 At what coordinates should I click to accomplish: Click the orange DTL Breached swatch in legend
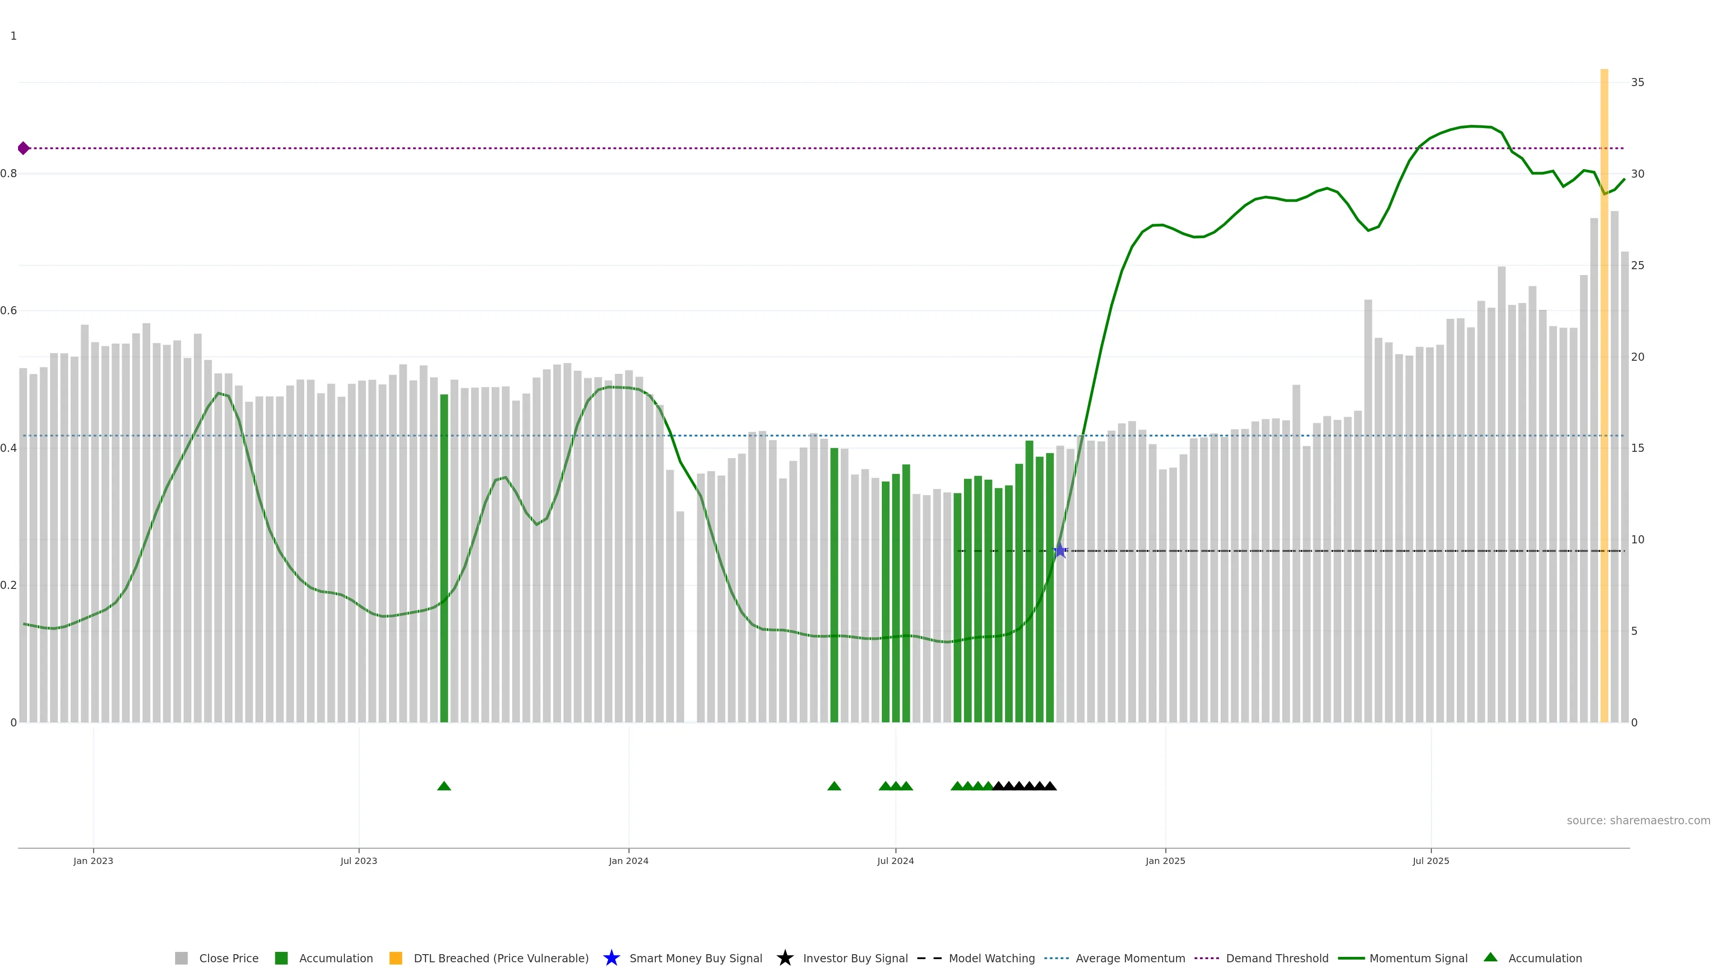396,958
